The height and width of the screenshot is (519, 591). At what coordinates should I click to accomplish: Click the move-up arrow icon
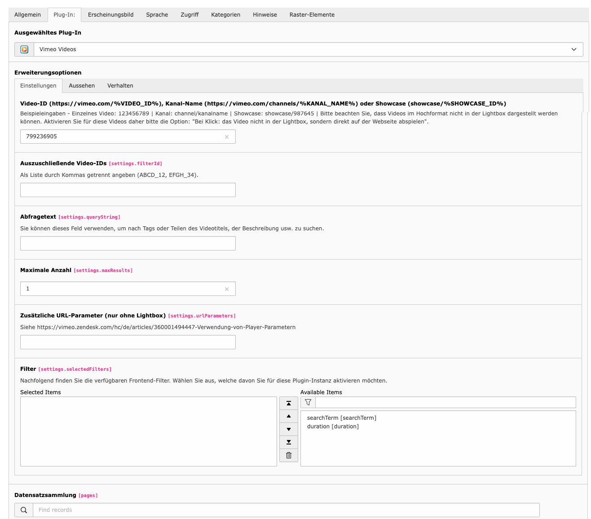pyautogui.click(x=289, y=416)
